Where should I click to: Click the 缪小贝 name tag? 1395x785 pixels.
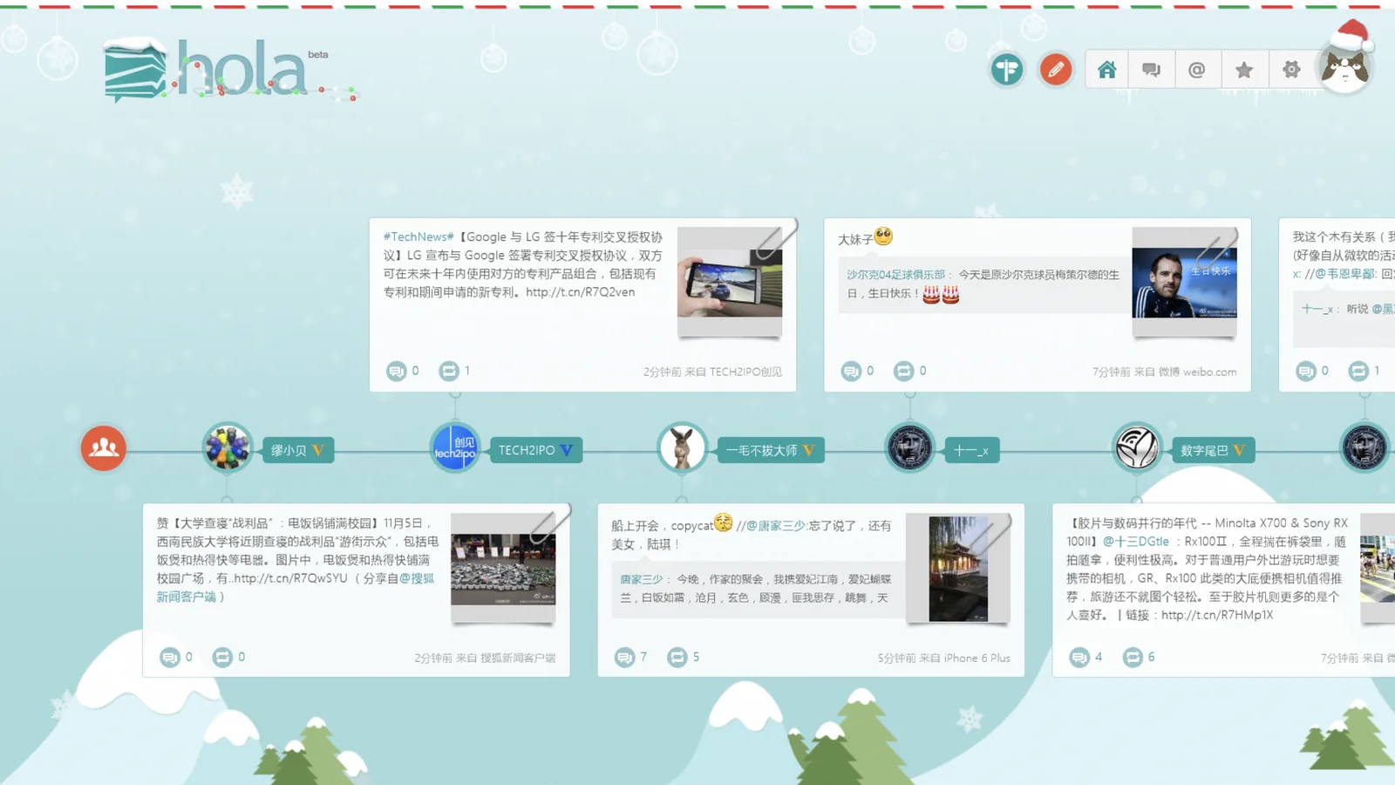(297, 450)
